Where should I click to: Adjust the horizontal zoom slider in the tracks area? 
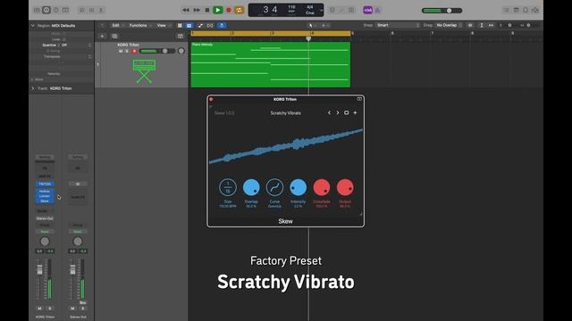[528, 26]
